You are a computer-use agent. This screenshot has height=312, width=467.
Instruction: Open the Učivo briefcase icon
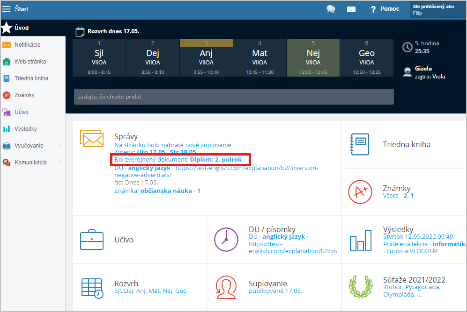click(92, 240)
